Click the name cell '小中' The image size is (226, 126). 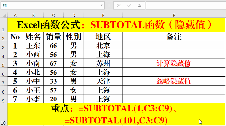(x=33, y=81)
